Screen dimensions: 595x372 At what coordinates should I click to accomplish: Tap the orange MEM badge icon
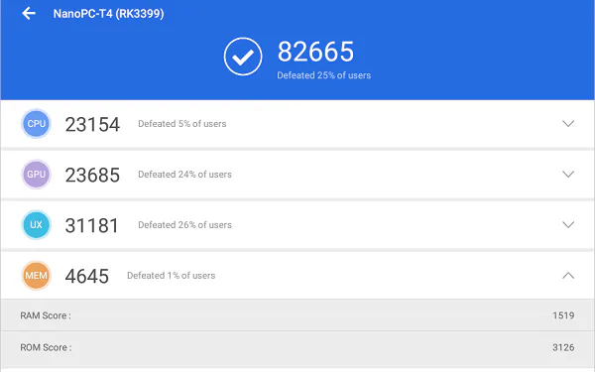click(36, 275)
